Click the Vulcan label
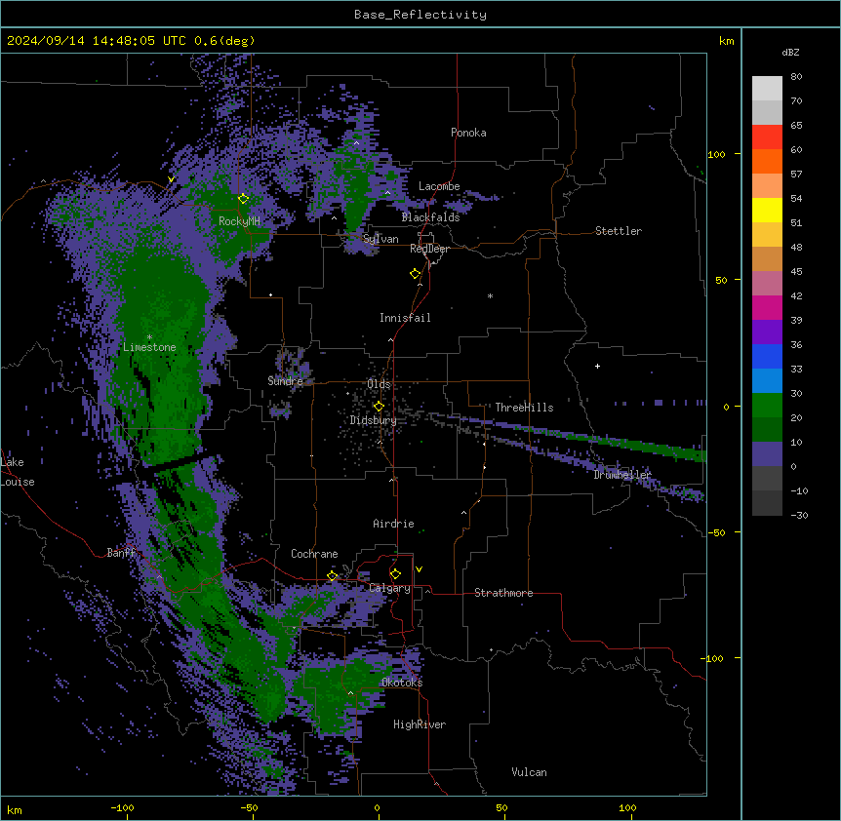The width and height of the screenshot is (841, 821). coord(529,772)
